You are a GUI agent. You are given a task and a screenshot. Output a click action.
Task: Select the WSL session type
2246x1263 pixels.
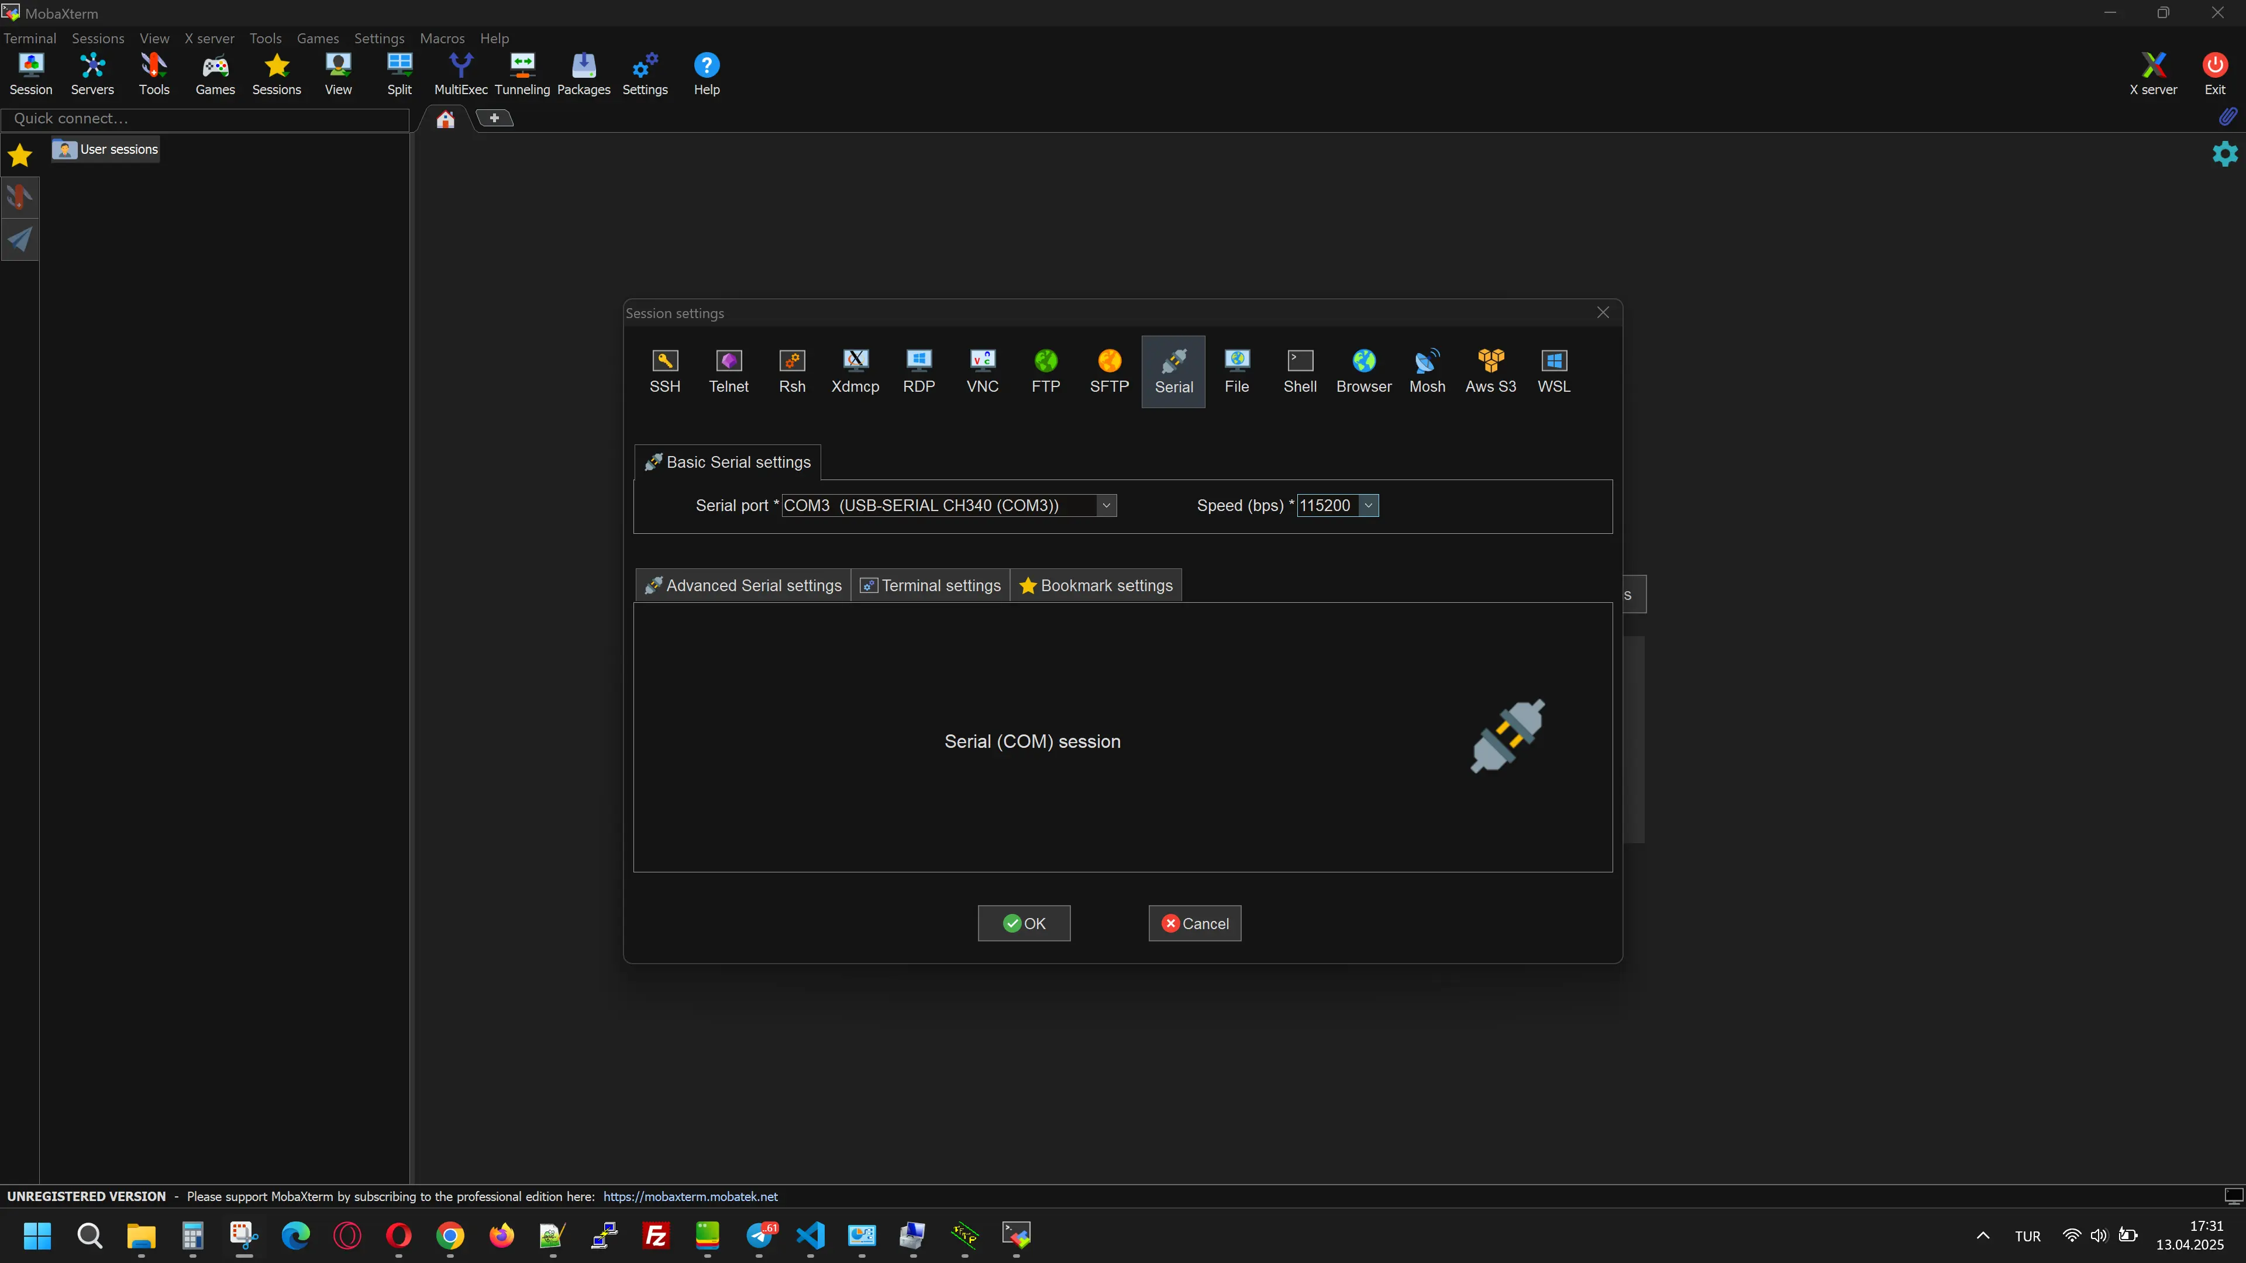[x=1553, y=372]
